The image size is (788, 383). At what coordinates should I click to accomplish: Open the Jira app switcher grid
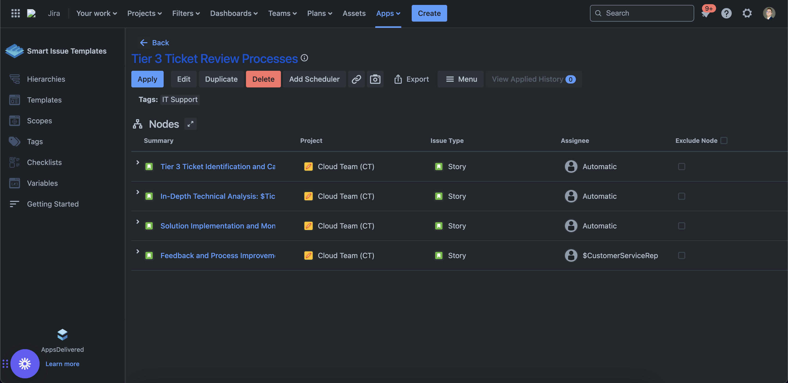coord(15,13)
